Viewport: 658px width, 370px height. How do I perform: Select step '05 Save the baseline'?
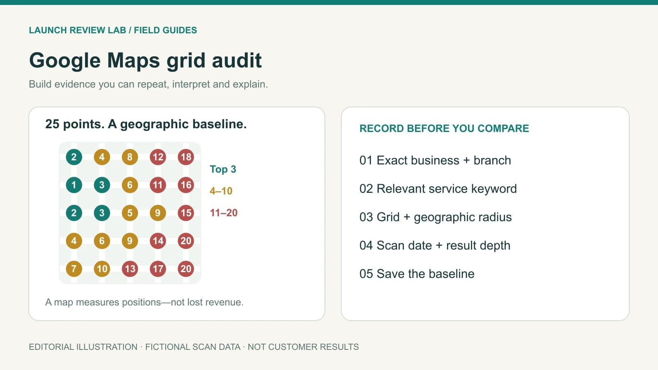(x=417, y=274)
